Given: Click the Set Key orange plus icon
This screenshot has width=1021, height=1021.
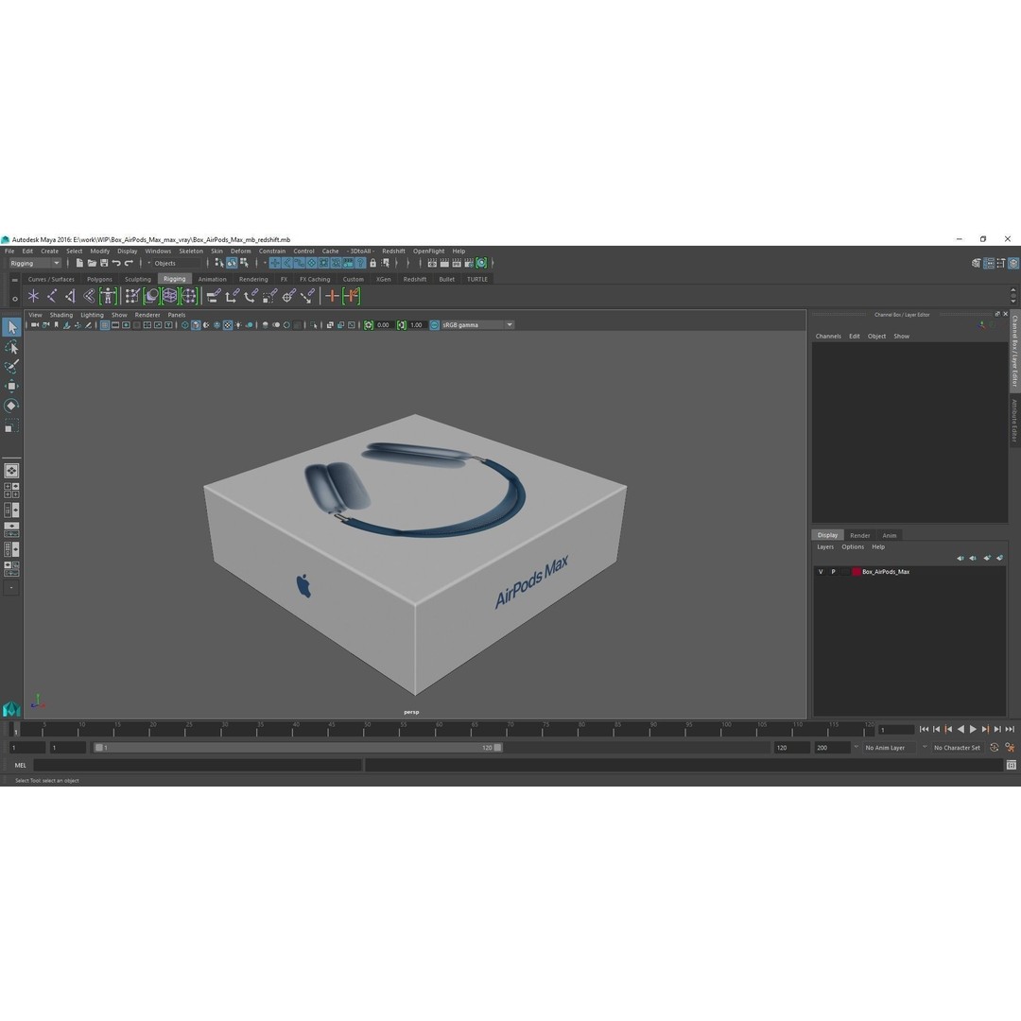Looking at the screenshot, I should (x=332, y=296).
